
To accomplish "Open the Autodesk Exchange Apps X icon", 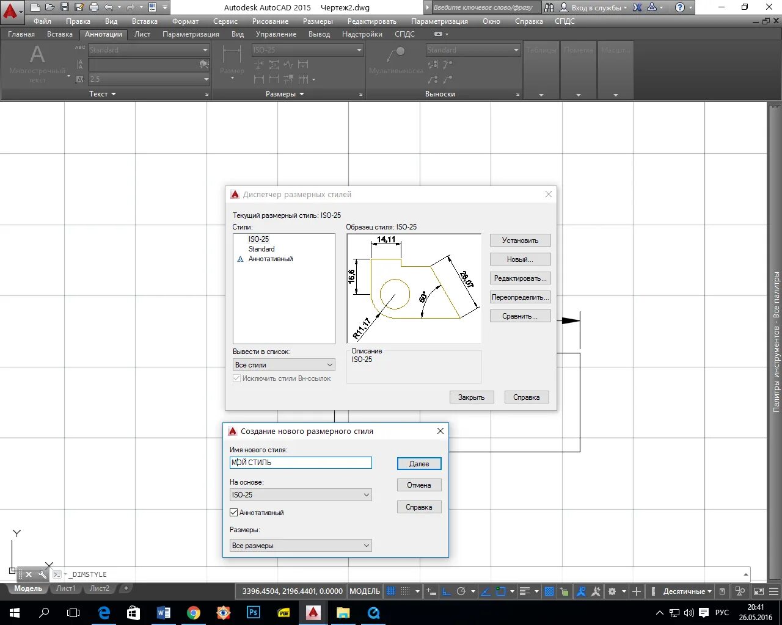I will [x=637, y=7].
